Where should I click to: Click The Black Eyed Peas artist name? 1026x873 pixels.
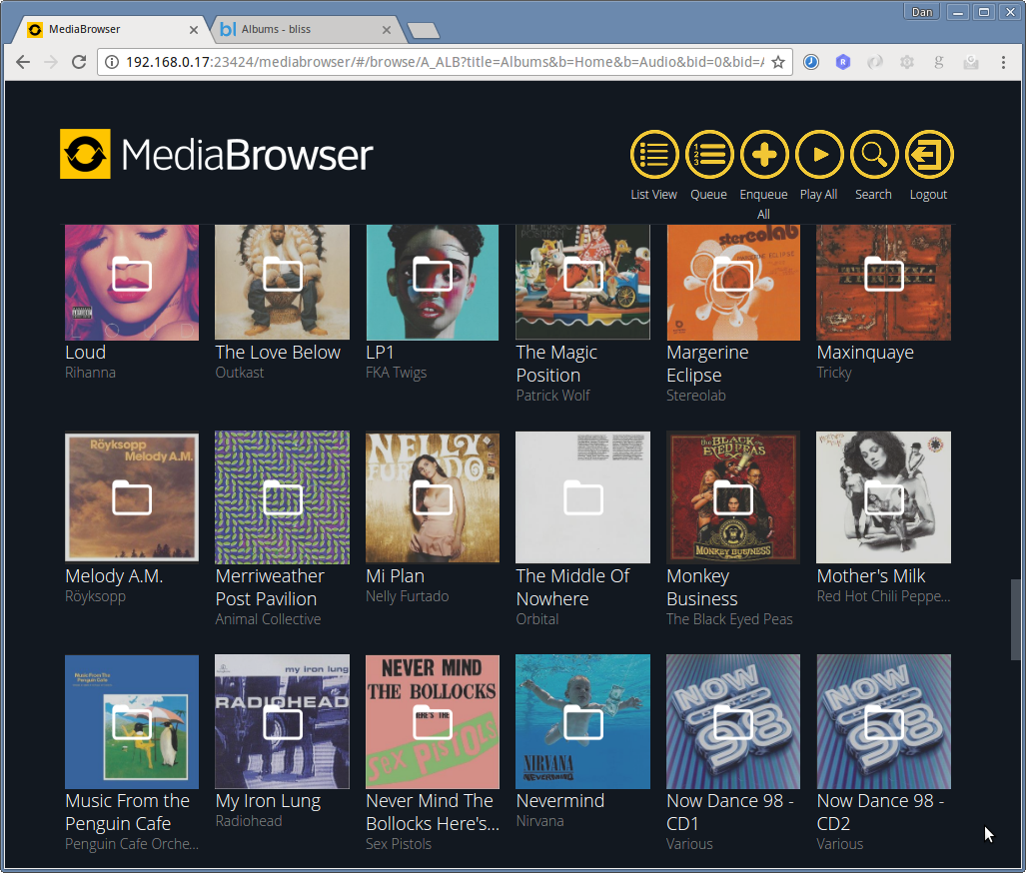(x=729, y=619)
